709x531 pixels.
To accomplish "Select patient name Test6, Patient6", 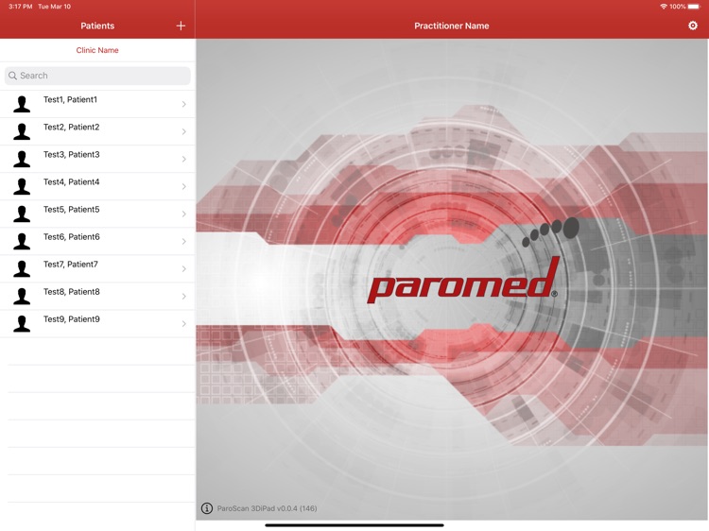I will (x=71, y=237).
